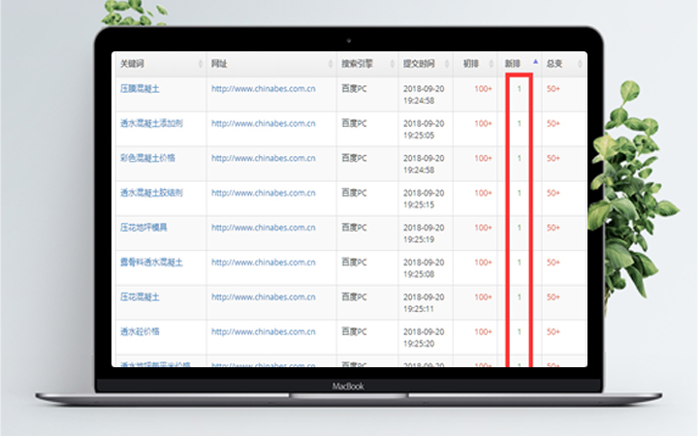Open the 露骨料透水混凝土 keyword link
The height and width of the screenshot is (436, 698).
pos(151,262)
